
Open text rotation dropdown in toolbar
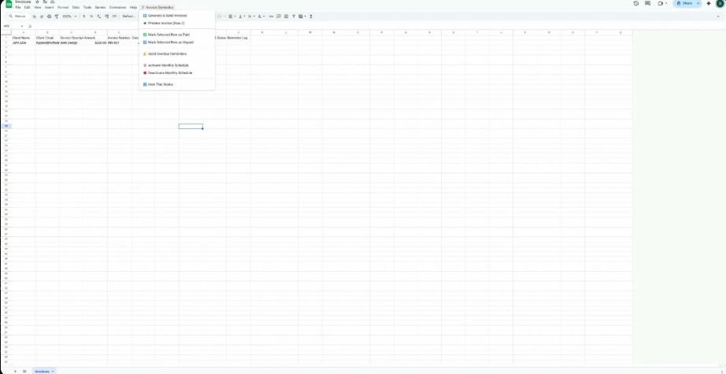pos(261,17)
